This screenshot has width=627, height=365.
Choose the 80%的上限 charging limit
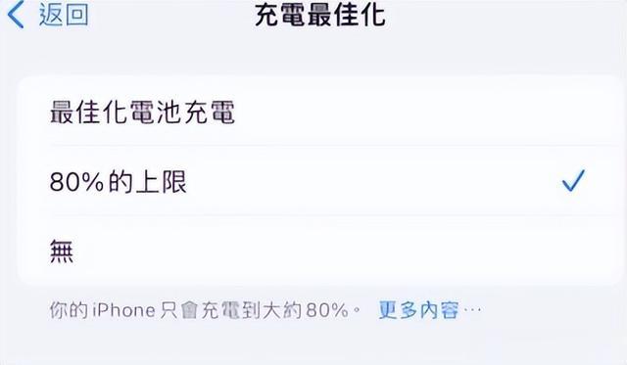[315, 181]
